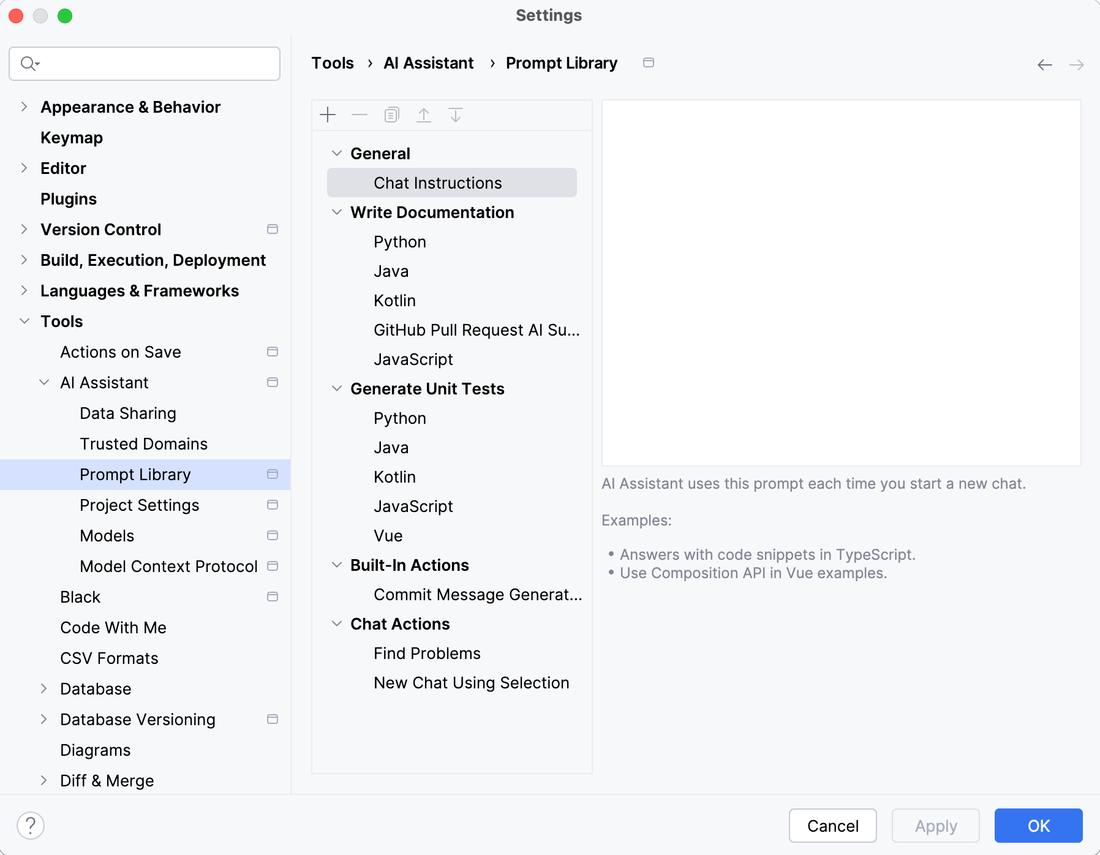The height and width of the screenshot is (855, 1100).
Task: Open the help question mark button
Action: (31, 826)
